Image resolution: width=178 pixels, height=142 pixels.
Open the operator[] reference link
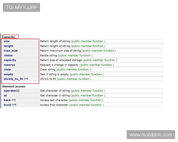pyautogui.click(x=11, y=91)
